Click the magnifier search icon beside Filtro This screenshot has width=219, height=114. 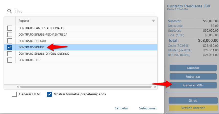9,11
